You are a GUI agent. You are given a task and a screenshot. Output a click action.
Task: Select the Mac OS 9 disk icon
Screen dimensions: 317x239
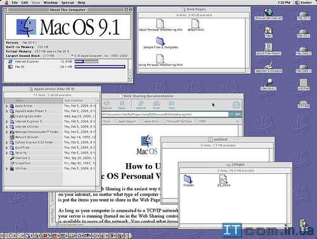pyautogui.click(x=304, y=15)
